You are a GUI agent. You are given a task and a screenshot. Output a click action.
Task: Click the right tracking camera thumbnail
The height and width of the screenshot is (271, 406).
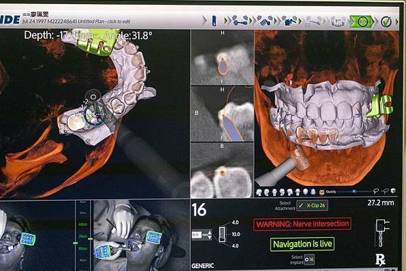coord(142,235)
